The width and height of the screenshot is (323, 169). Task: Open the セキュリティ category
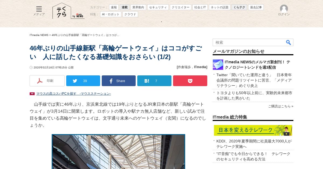click(x=158, y=7)
